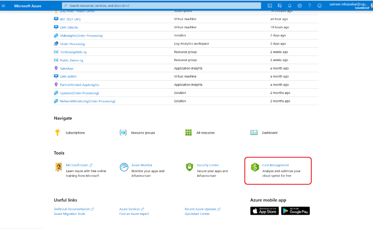The width and height of the screenshot is (373, 229).
Task: Navigate to Resource groups
Action: pos(143,133)
